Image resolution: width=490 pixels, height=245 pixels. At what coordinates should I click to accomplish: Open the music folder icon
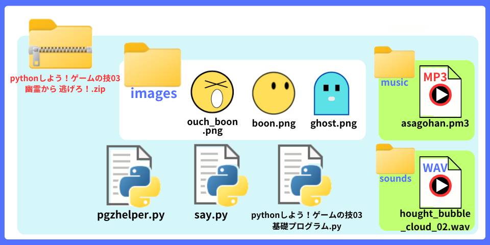pos(394,62)
